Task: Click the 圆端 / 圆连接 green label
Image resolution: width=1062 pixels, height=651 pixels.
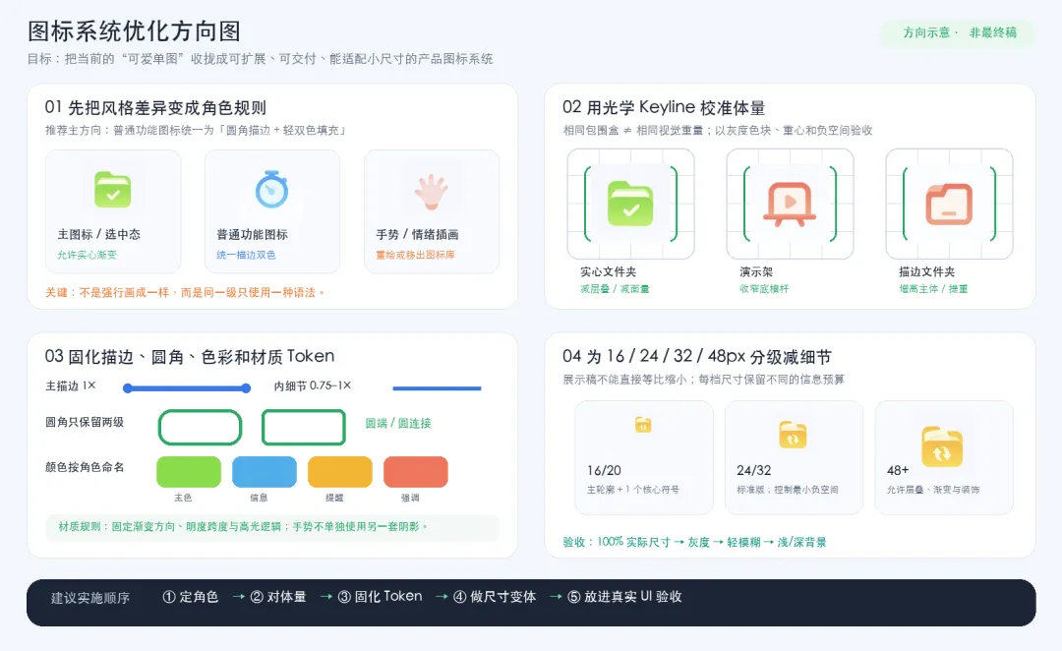Action: point(398,424)
